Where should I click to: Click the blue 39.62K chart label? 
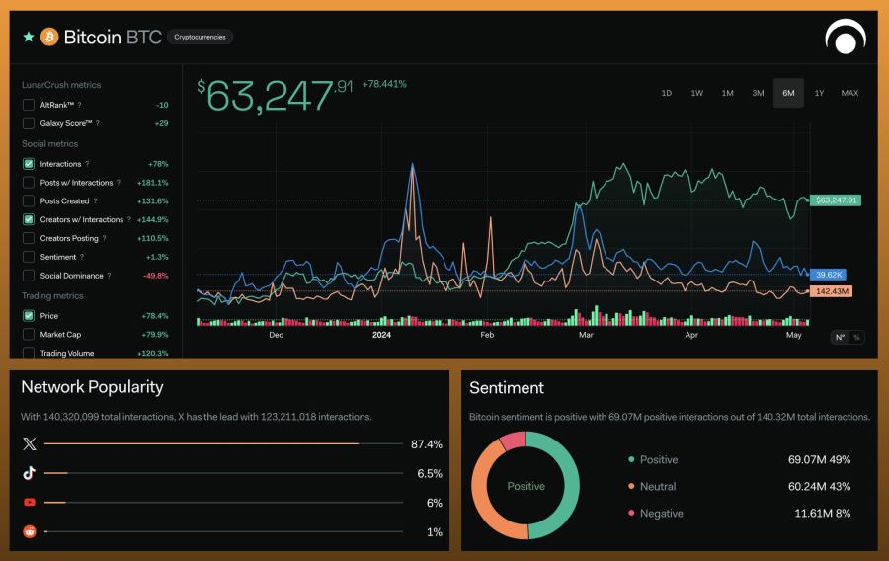coord(829,275)
